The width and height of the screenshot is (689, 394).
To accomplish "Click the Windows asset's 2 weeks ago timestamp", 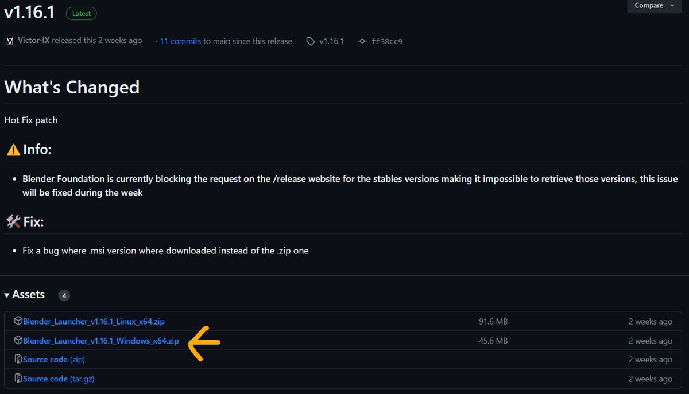I will (x=650, y=341).
